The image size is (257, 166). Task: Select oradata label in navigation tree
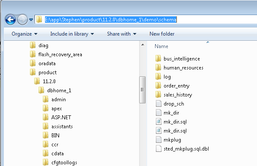[x=47, y=63]
